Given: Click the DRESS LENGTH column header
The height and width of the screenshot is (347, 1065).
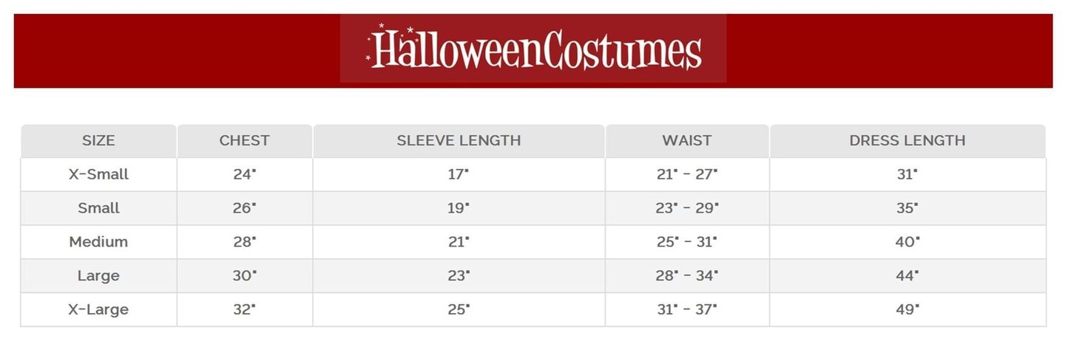Looking at the screenshot, I should pyautogui.click(x=907, y=140).
